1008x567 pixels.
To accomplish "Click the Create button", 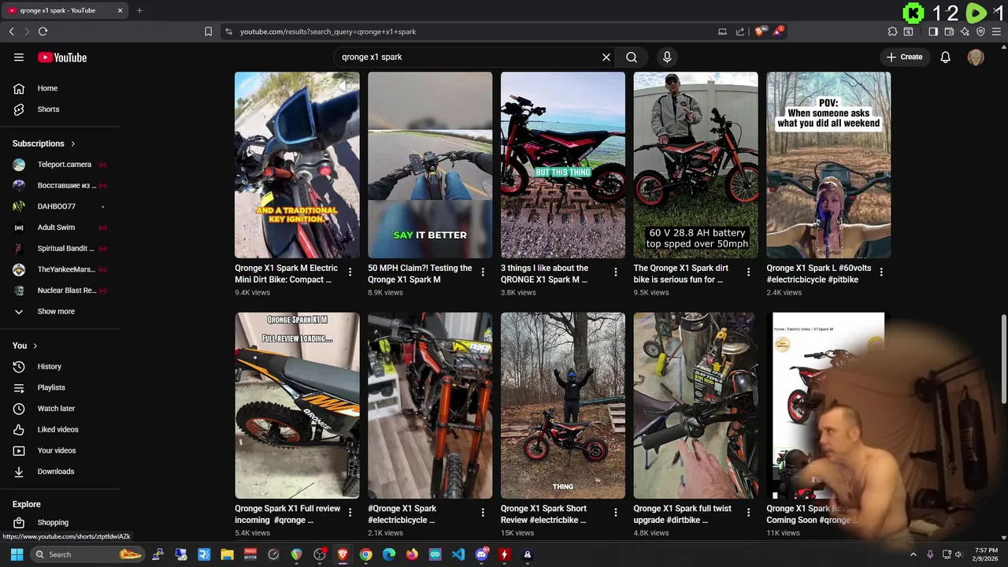I will pyautogui.click(x=904, y=57).
